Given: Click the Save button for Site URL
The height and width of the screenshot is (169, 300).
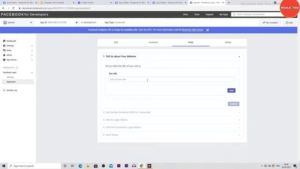Looking at the screenshot, I should (x=231, y=91).
